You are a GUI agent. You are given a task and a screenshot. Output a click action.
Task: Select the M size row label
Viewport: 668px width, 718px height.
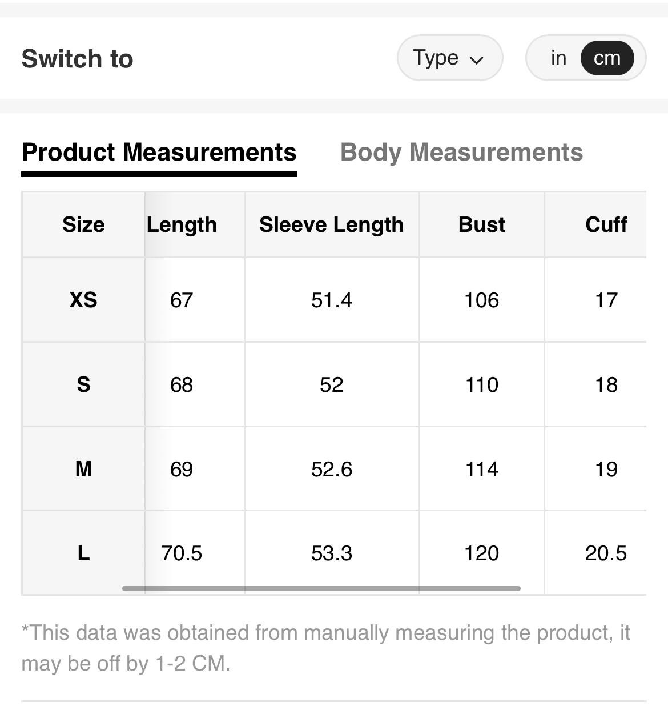[x=83, y=469]
